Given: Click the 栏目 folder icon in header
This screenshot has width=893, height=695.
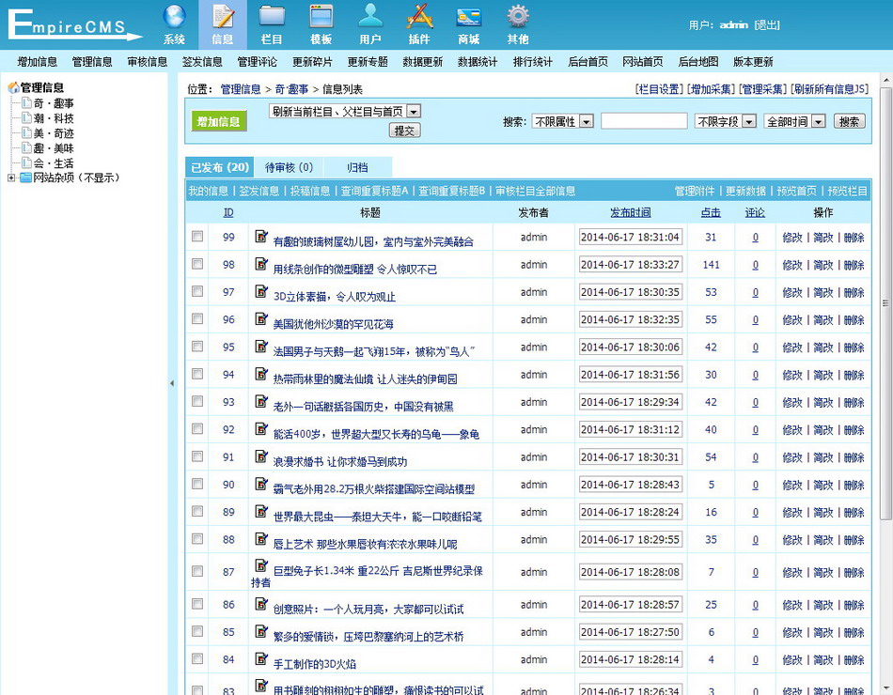Looking at the screenshot, I should (272, 18).
